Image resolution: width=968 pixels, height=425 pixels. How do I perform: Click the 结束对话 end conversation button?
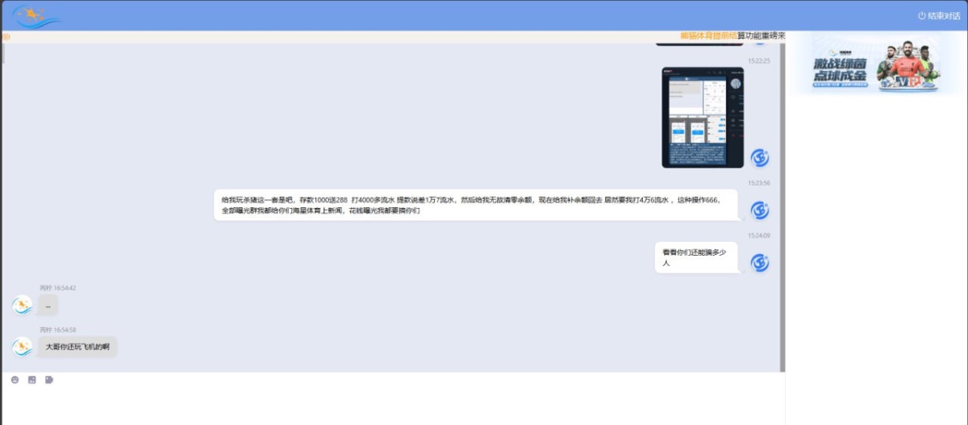[x=939, y=15]
